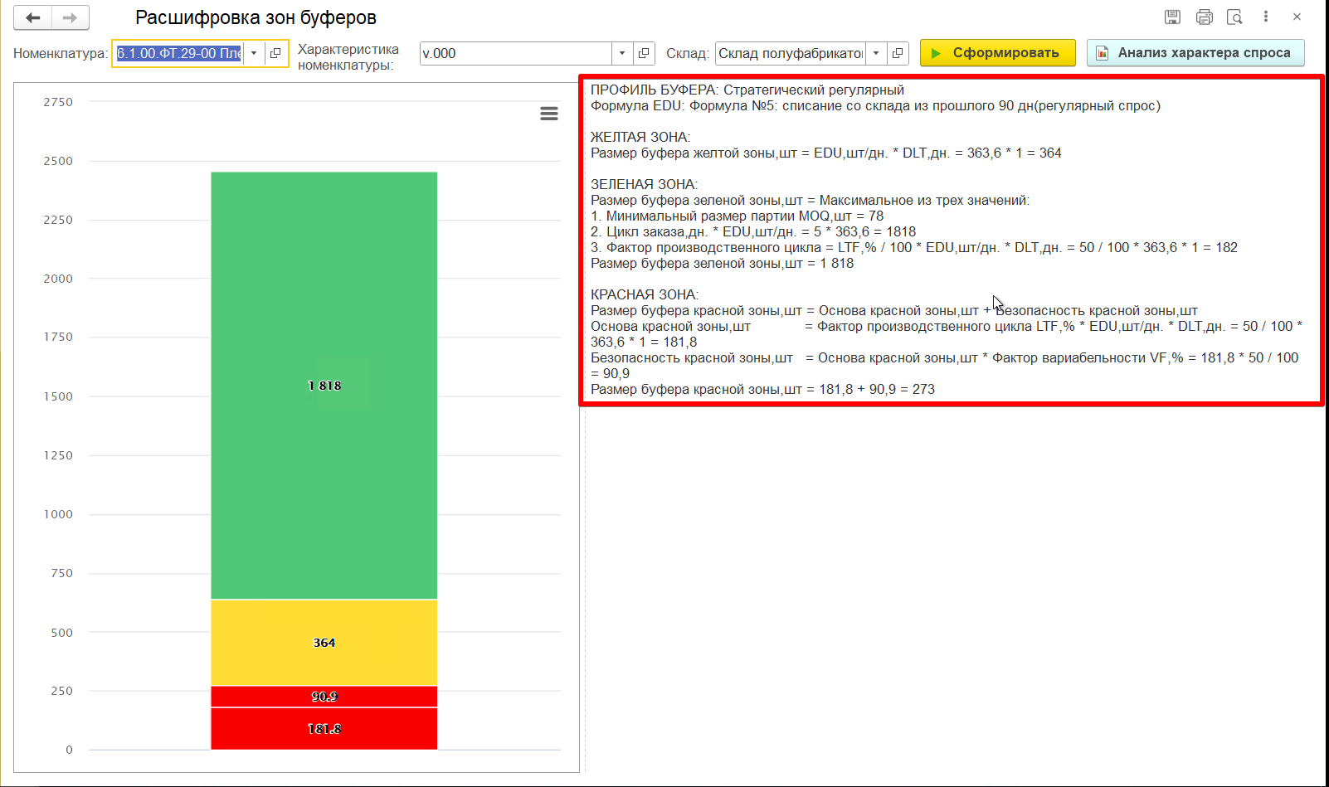Open Анализ характера спроса
Viewport: 1329px width, 787px height.
(1195, 53)
